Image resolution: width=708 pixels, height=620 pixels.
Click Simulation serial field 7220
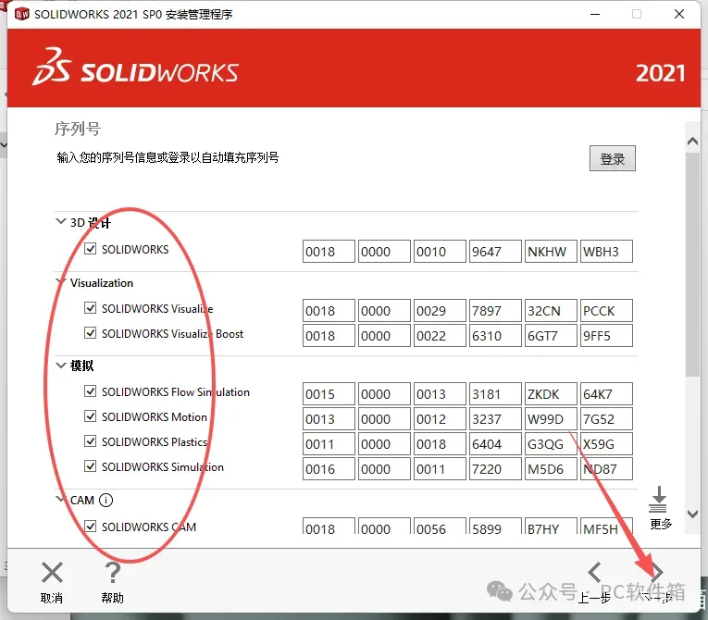click(495, 469)
